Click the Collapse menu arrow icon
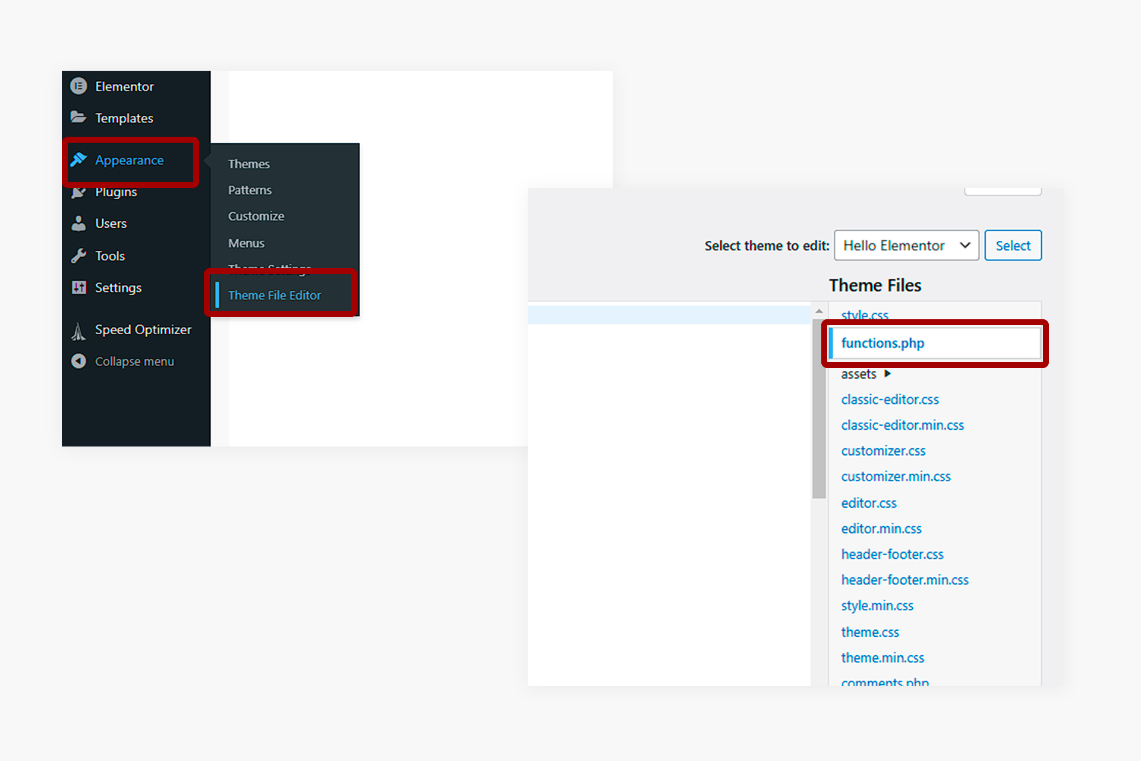The height and width of the screenshot is (761, 1141). 78,361
